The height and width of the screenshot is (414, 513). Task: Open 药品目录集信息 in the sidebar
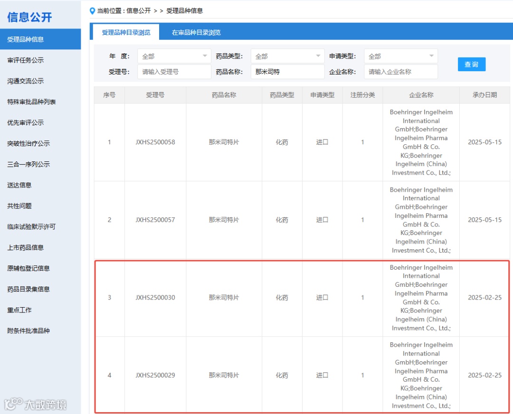tap(28, 289)
